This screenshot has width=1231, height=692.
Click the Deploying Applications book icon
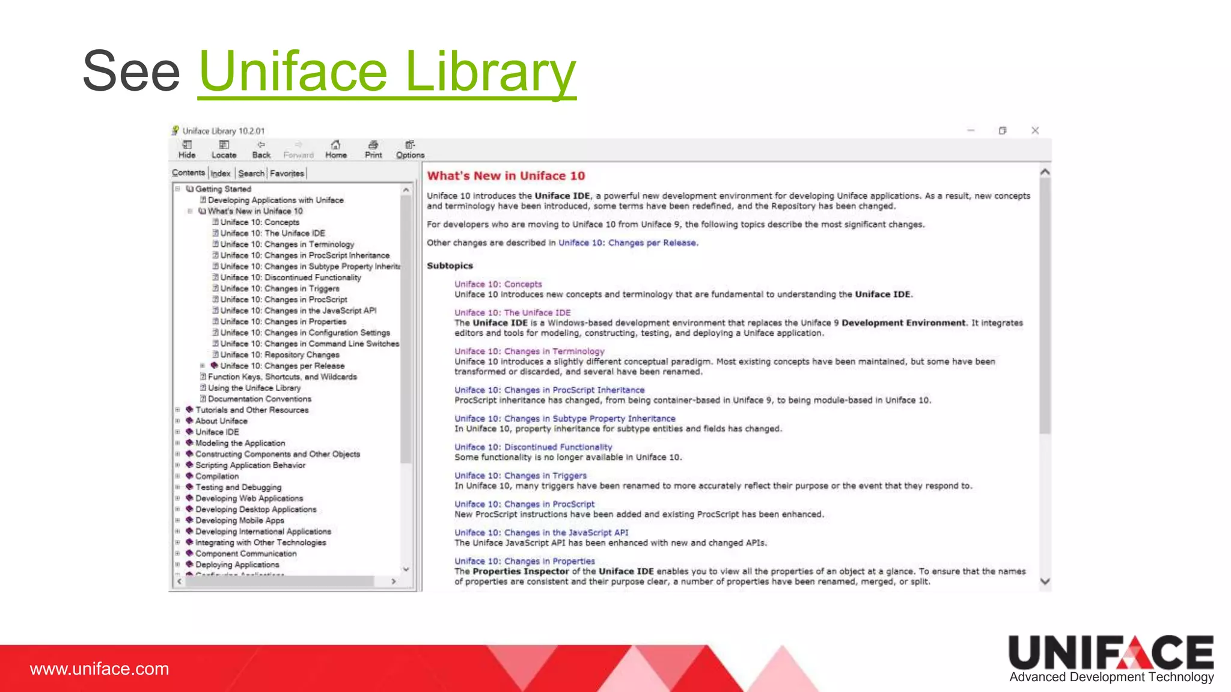[189, 564]
